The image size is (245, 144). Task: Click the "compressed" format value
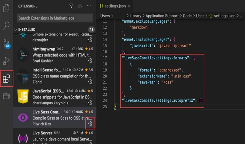(x=169, y=70)
